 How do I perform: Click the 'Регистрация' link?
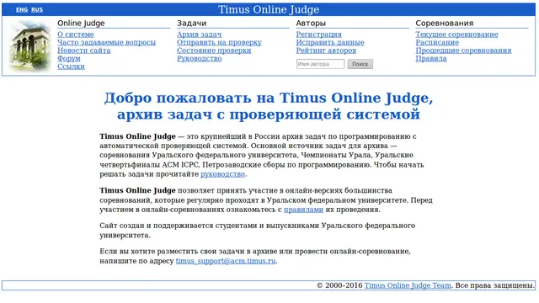pyautogui.click(x=318, y=35)
